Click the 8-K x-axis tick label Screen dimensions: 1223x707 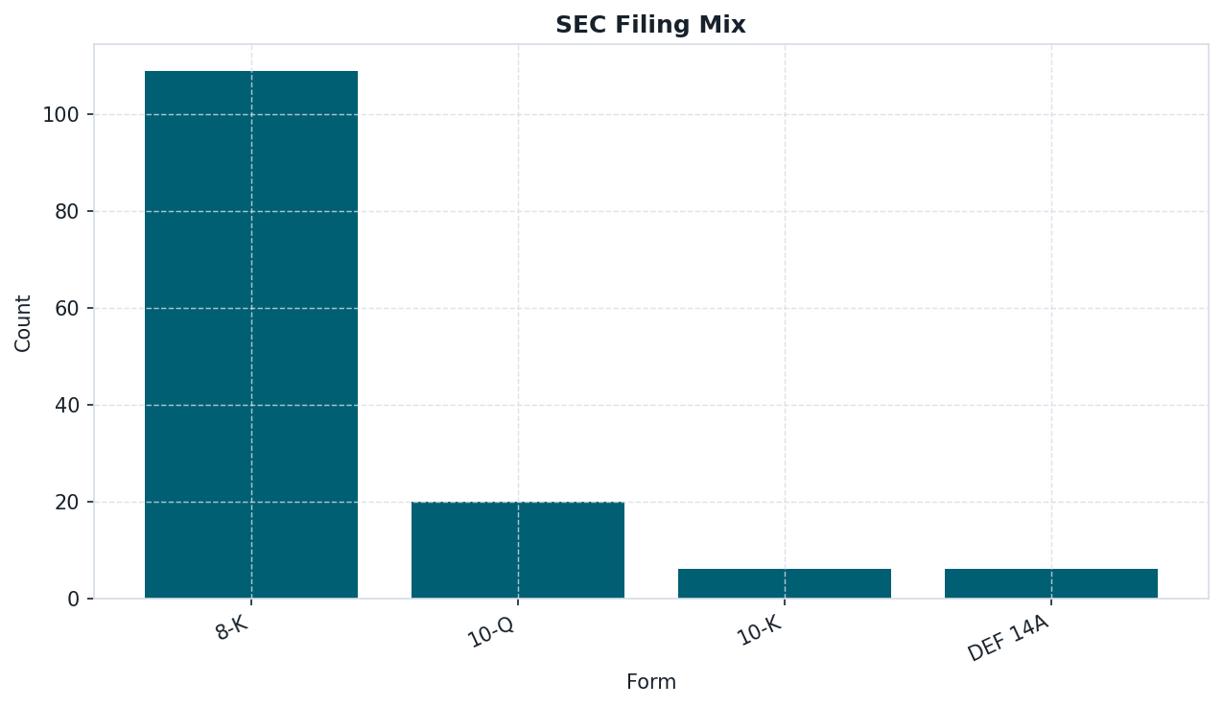pyautogui.click(x=233, y=629)
